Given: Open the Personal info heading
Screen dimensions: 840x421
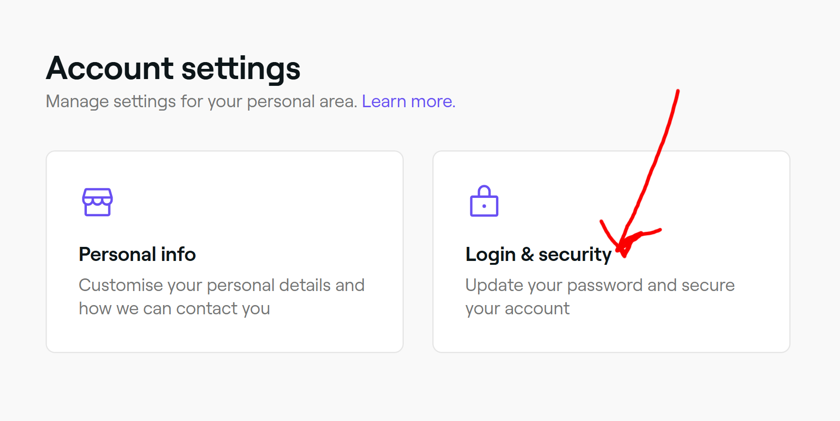Looking at the screenshot, I should click(137, 254).
